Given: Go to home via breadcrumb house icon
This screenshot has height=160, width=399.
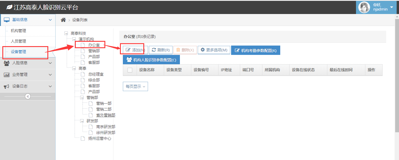Looking at the screenshot, I should coord(63,20).
